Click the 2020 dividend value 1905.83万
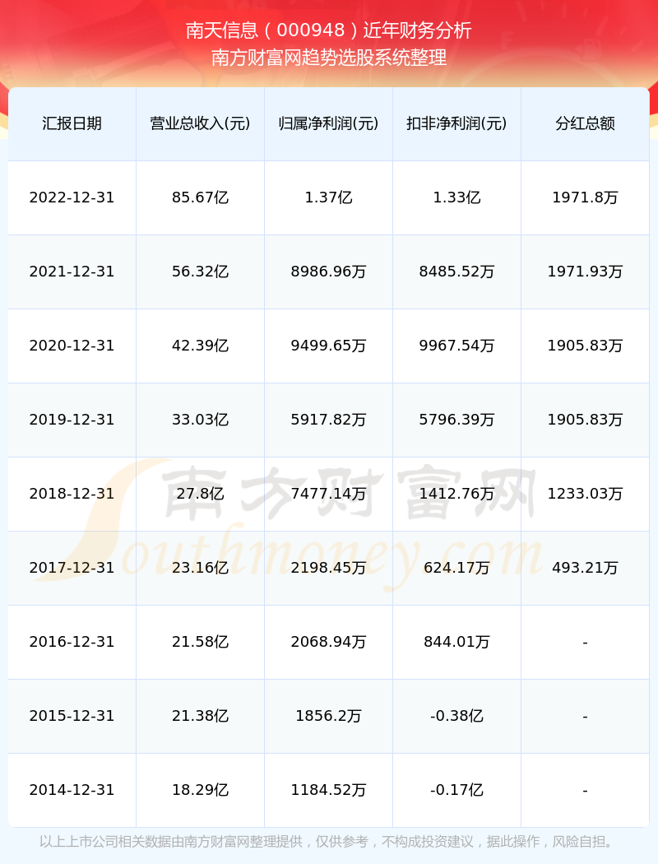The width and height of the screenshot is (658, 864). [x=586, y=346]
